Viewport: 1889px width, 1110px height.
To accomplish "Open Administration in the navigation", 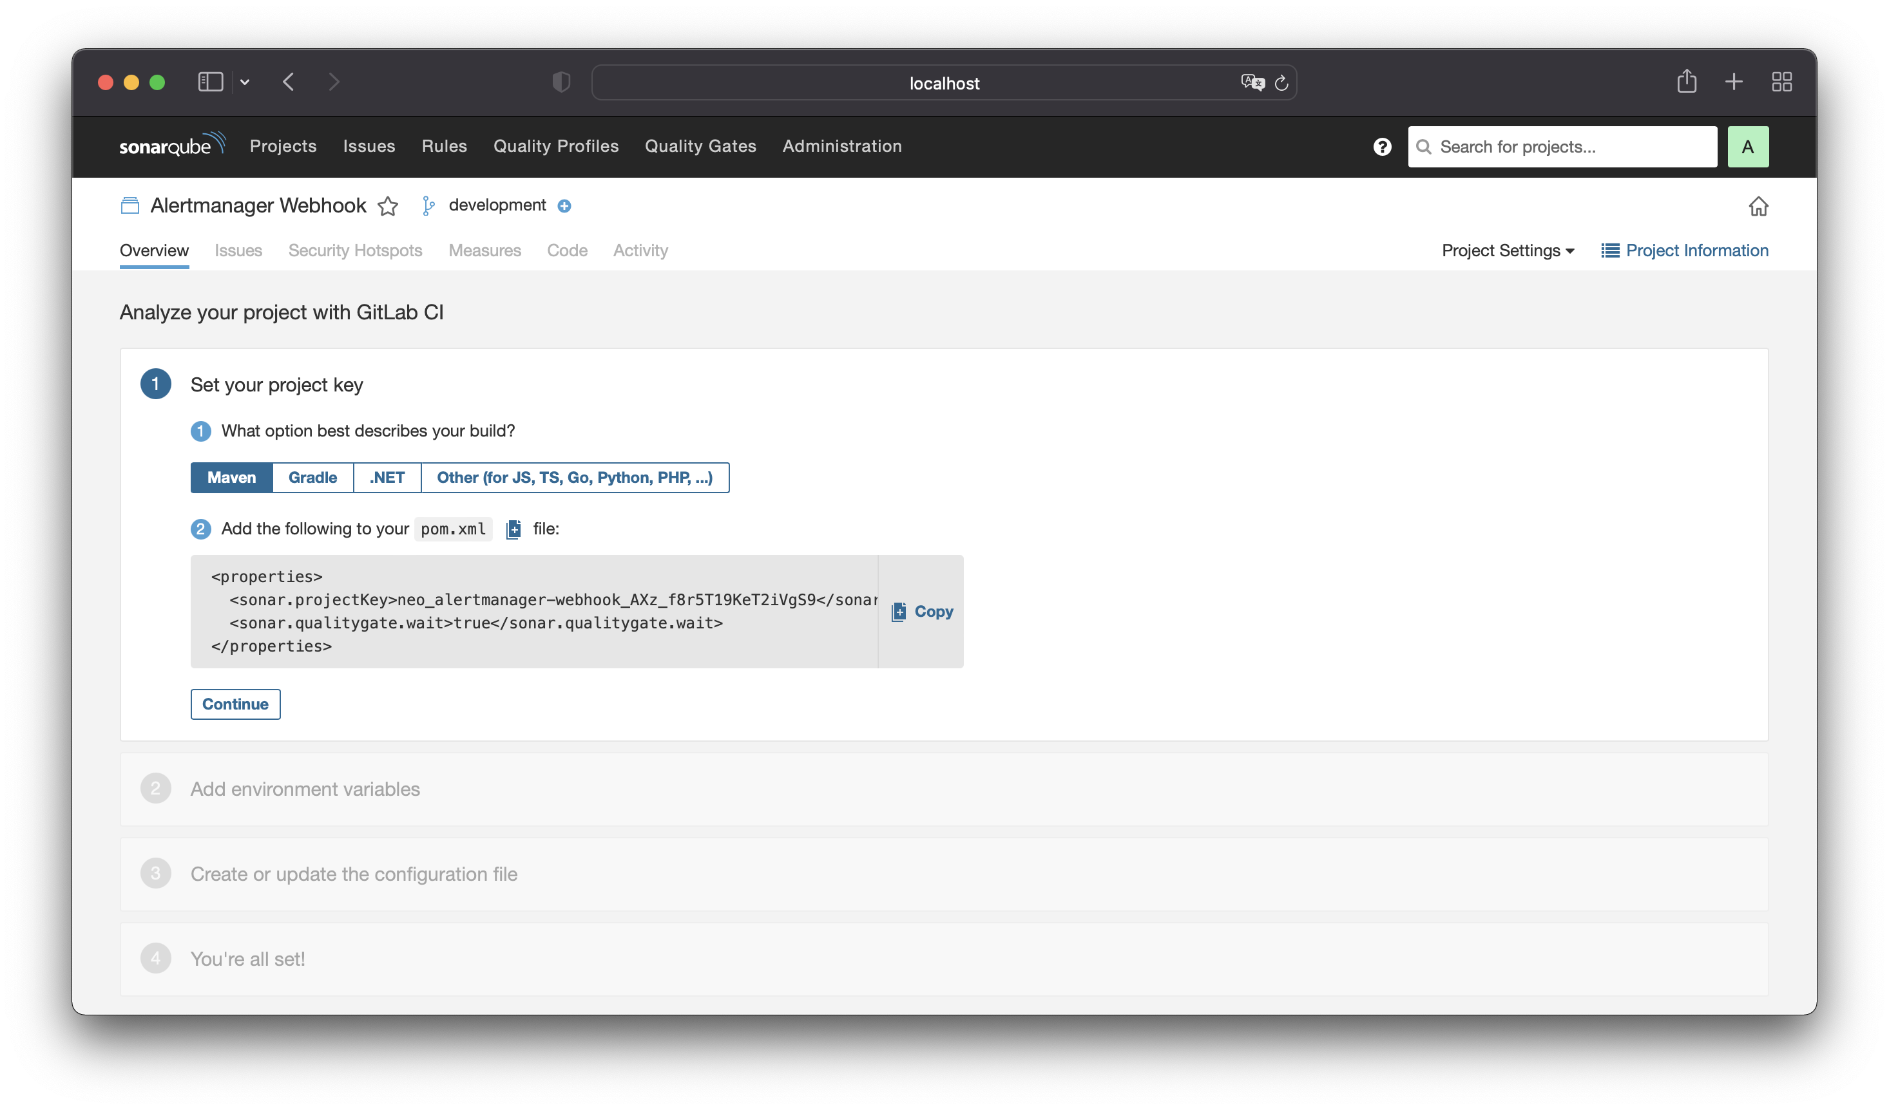I will (x=842, y=146).
